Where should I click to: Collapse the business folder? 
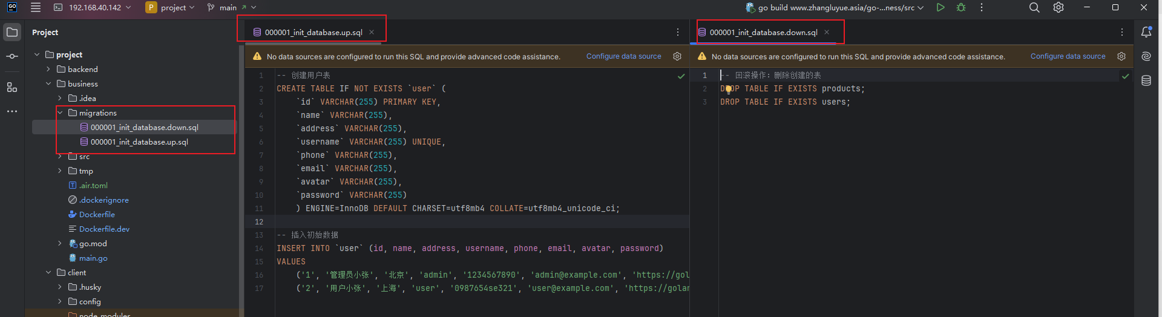coord(48,83)
